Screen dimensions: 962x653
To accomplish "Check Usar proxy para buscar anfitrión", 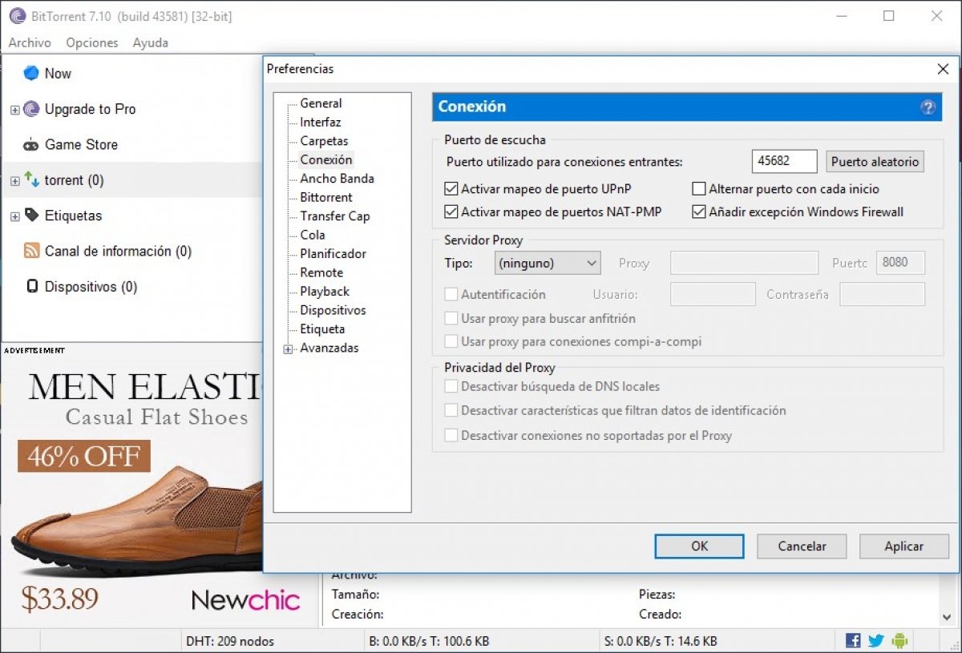I will coord(451,318).
